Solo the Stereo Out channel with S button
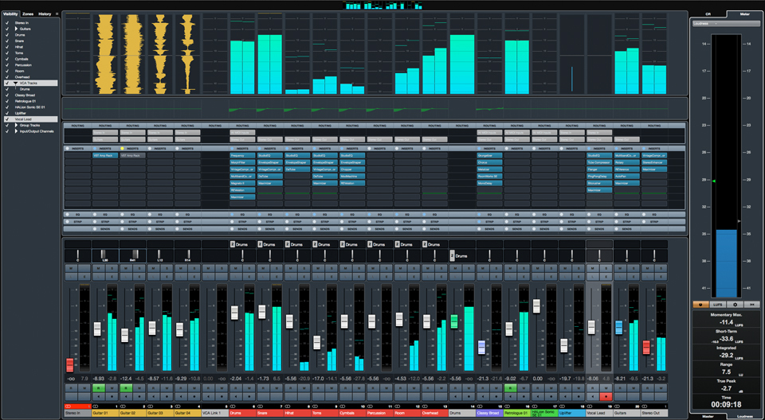The image size is (765, 420). (661, 267)
